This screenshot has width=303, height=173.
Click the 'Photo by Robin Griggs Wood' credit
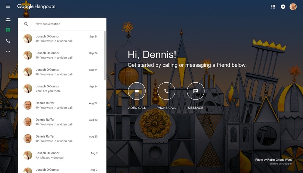point(274,160)
